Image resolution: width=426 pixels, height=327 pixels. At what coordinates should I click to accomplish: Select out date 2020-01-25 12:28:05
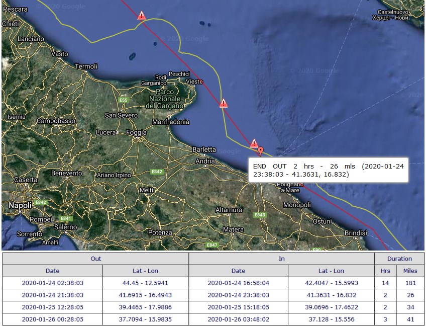tap(52, 307)
